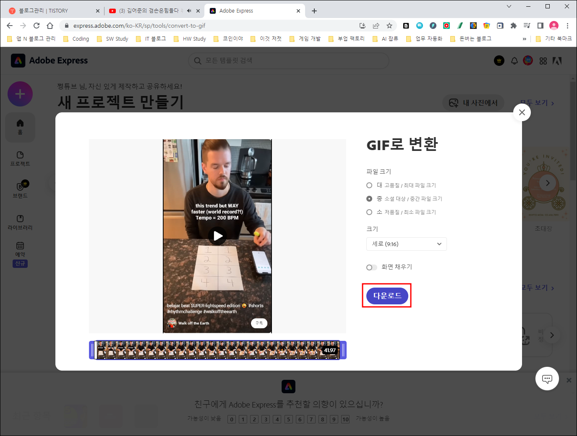The width and height of the screenshot is (577, 436).
Task: Open the lower 모두 보기 link
Action: [538, 288]
